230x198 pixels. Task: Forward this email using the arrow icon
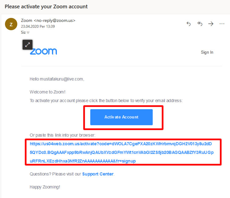(x=211, y=23)
